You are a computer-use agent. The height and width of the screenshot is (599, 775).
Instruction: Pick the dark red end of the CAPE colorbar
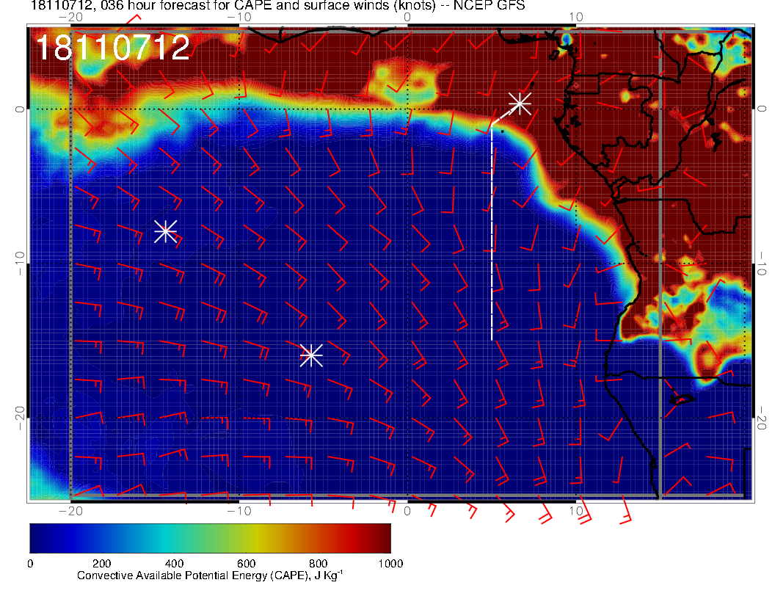383,538
